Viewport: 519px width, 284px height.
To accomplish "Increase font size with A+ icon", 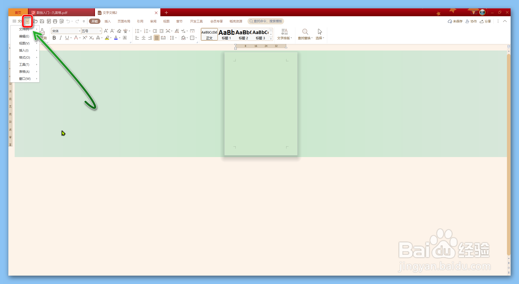I will [106, 31].
